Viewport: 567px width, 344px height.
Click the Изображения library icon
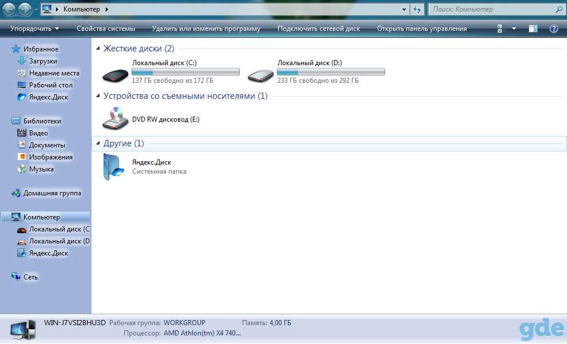[x=22, y=157]
